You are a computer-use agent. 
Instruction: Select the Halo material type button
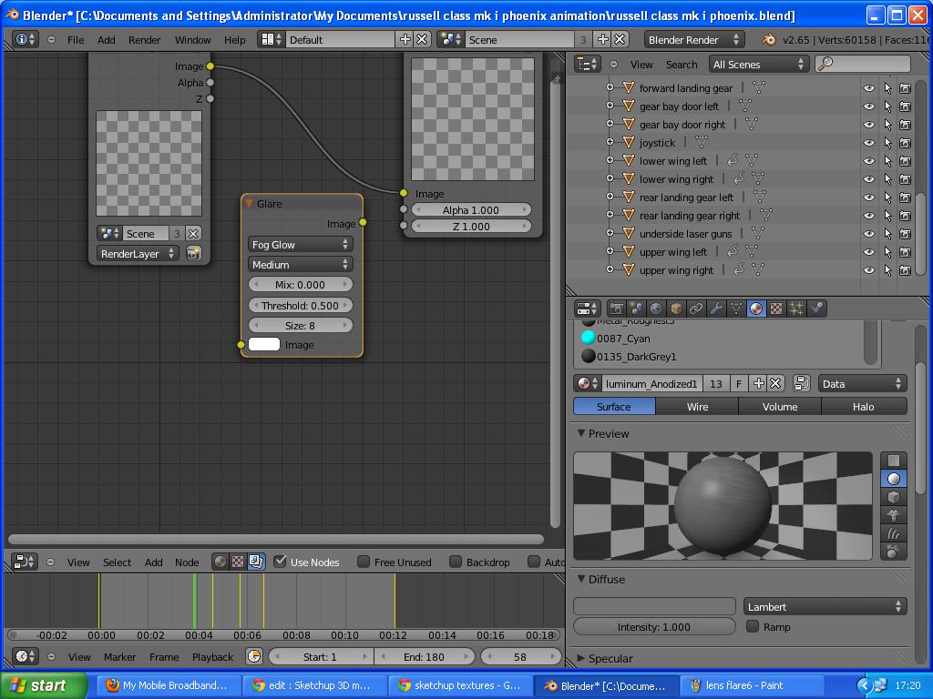point(862,407)
